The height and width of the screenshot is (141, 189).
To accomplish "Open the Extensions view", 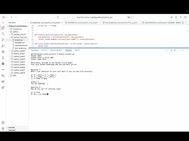I will (x=3, y=52).
